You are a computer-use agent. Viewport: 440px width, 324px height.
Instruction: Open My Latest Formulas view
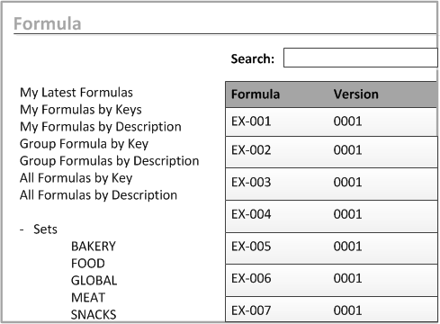tap(76, 93)
